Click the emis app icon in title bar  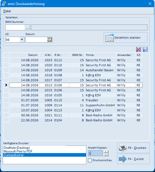click(4, 4)
